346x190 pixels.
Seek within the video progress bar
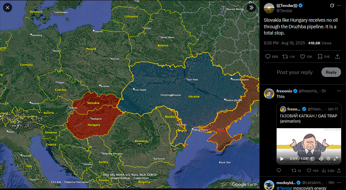point(309,151)
